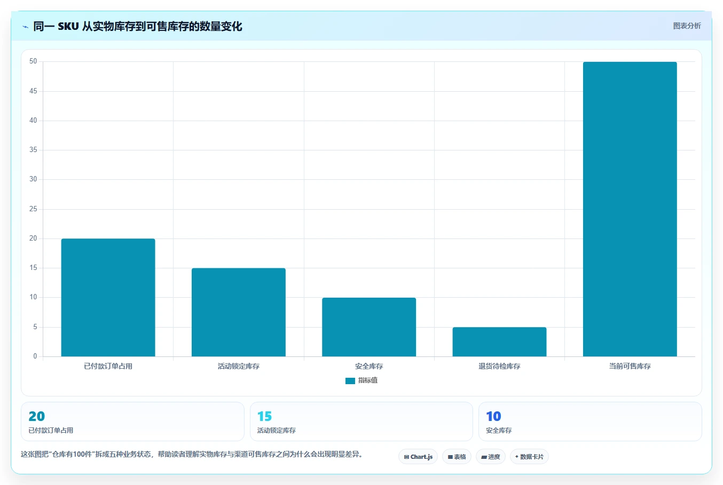Click x-axis label 当前可售库存
The height and width of the screenshot is (485, 723).
pos(630,366)
